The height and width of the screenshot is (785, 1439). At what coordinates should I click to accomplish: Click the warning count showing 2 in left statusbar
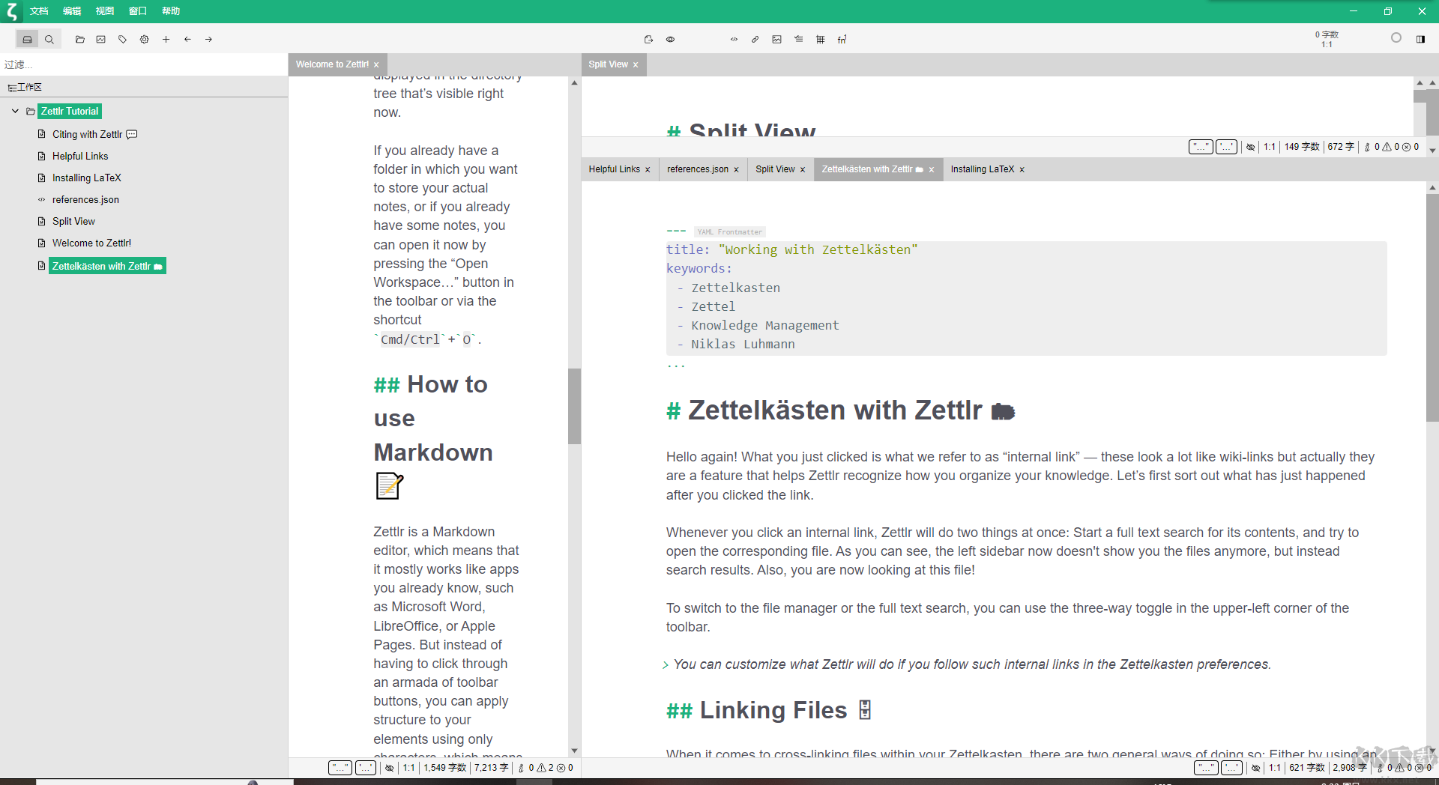click(x=545, y=768)
